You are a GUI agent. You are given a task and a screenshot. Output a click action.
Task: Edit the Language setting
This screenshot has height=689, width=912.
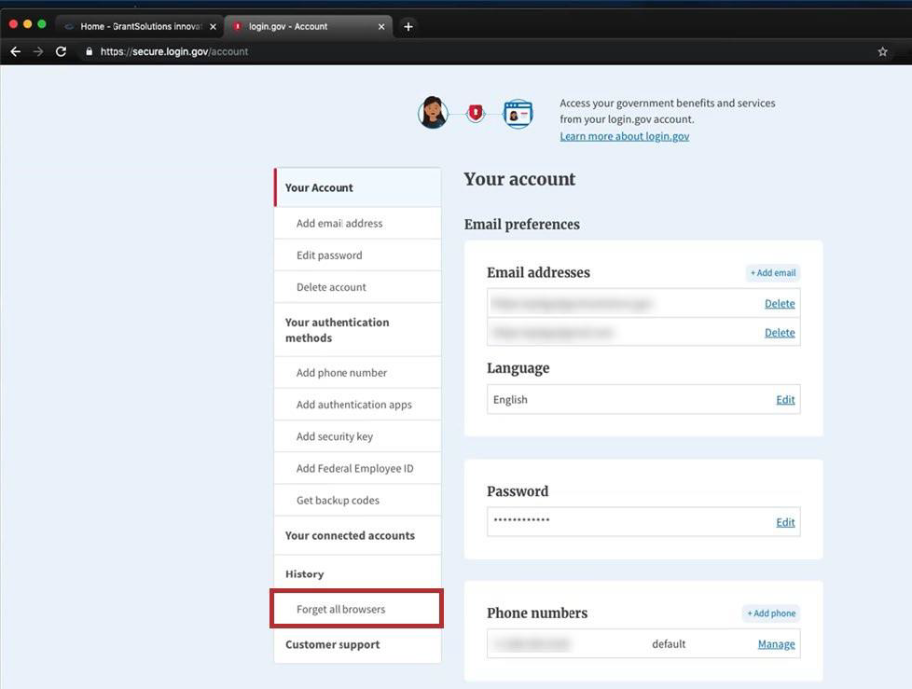784,399
